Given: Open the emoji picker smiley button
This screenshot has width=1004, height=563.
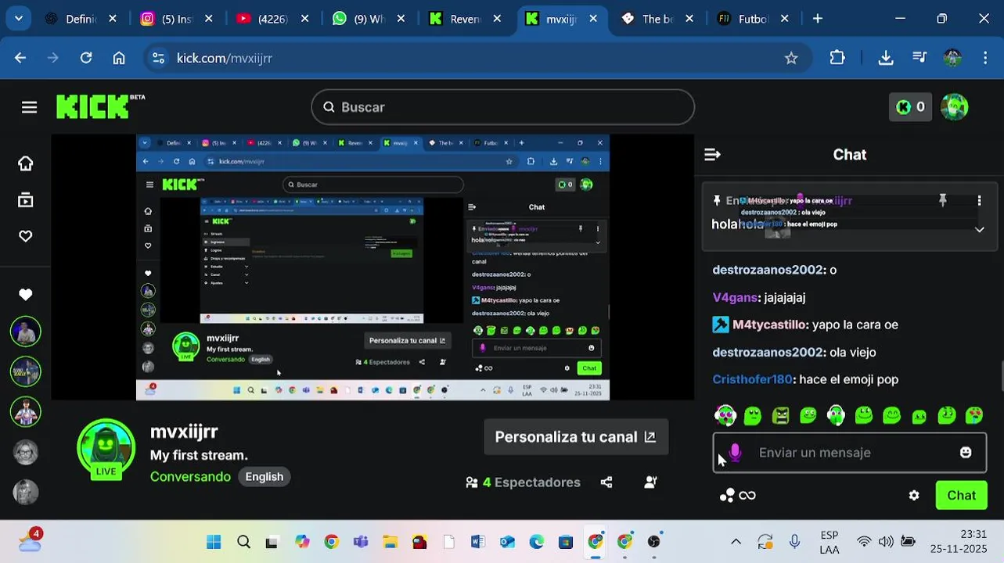Looking at the screenshot, I should (966, 452).
